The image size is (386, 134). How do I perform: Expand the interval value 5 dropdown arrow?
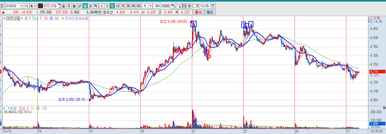[150, 6]
